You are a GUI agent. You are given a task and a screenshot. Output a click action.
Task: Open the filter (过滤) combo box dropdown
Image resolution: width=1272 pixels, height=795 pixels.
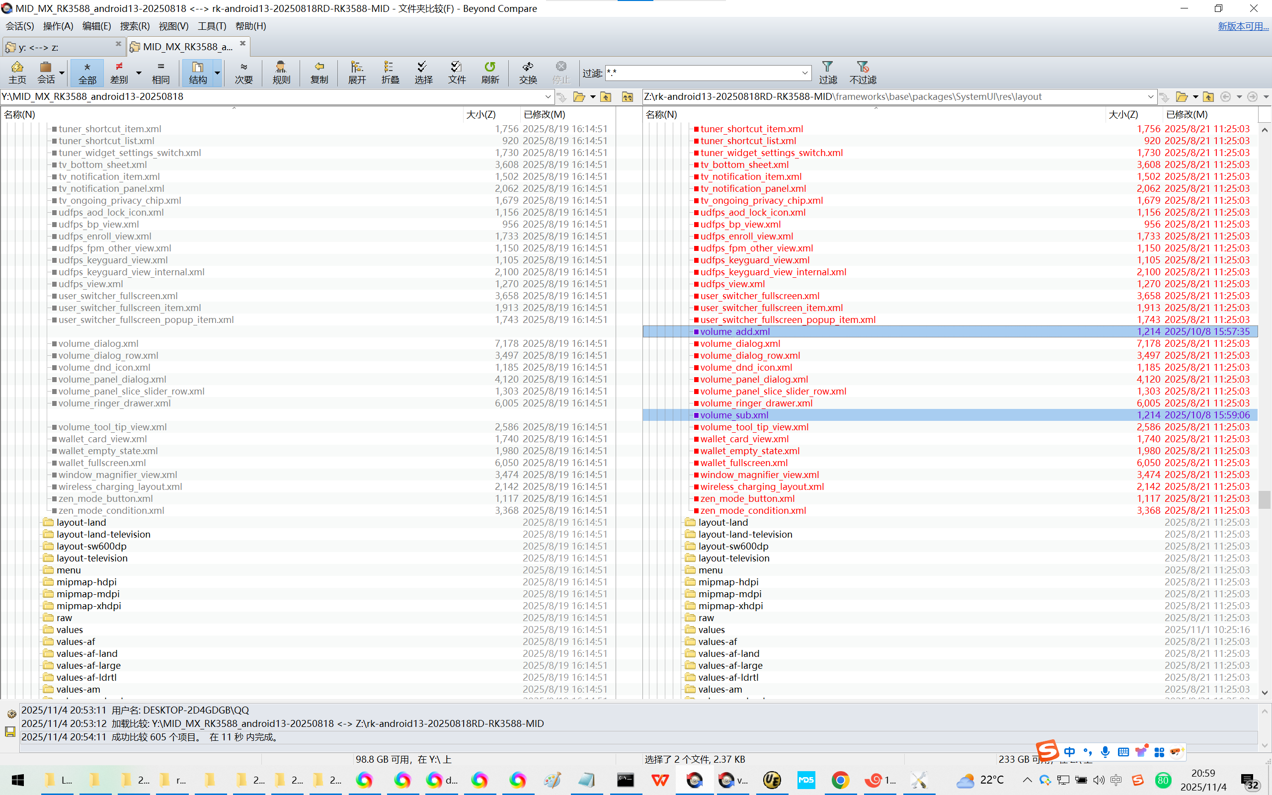click(x=805, y=73)
